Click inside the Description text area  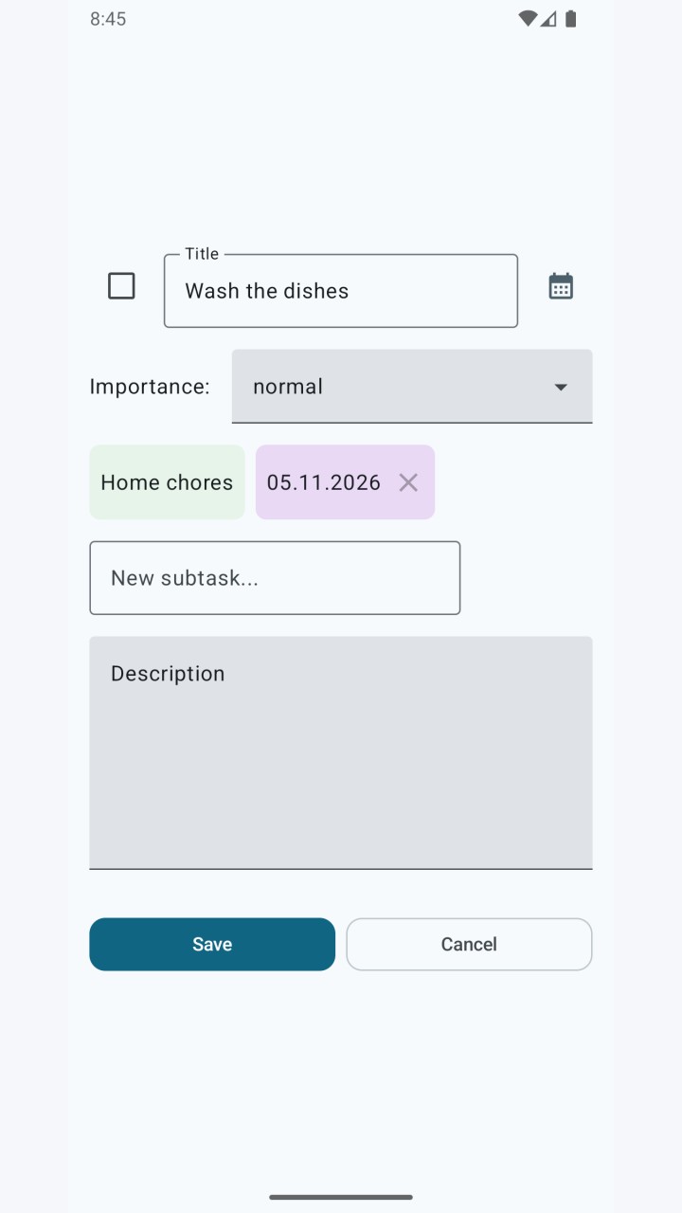click(x=341, y=752)
